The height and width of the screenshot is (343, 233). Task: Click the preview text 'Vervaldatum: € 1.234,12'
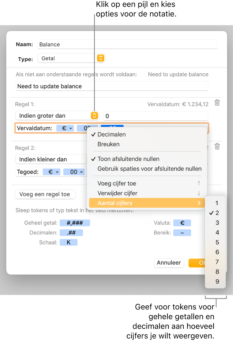178,104
